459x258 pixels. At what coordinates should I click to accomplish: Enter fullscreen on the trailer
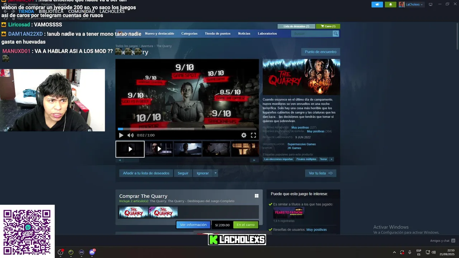[x=253, y=135]
